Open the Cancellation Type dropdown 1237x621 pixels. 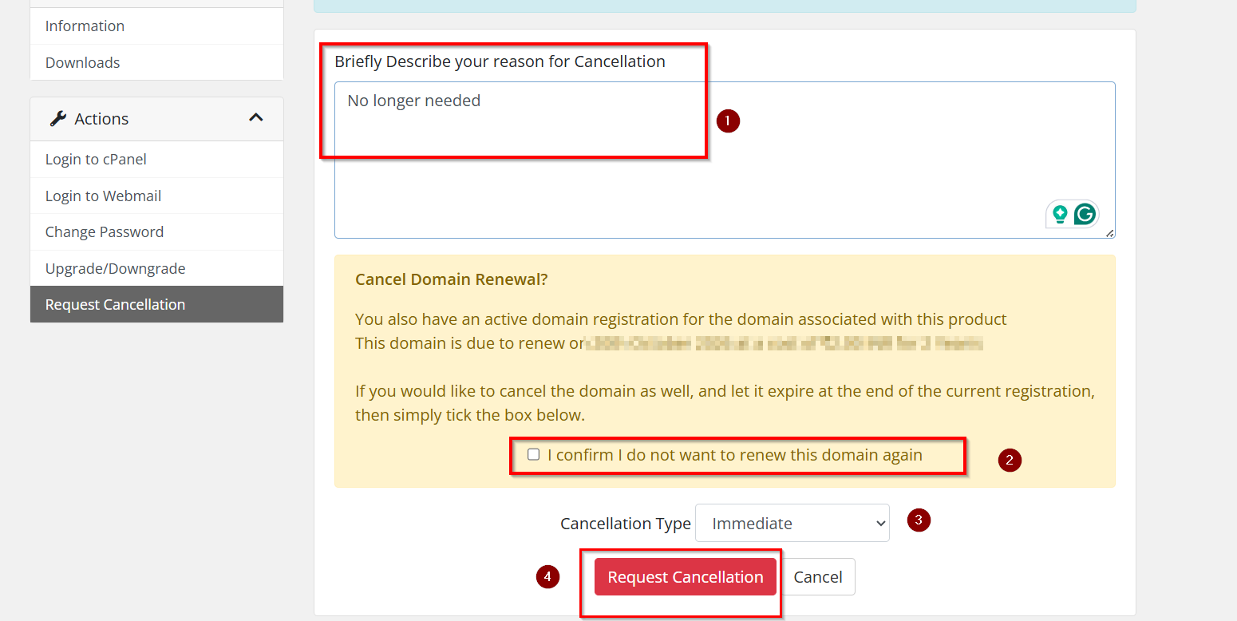click(792, 524)
